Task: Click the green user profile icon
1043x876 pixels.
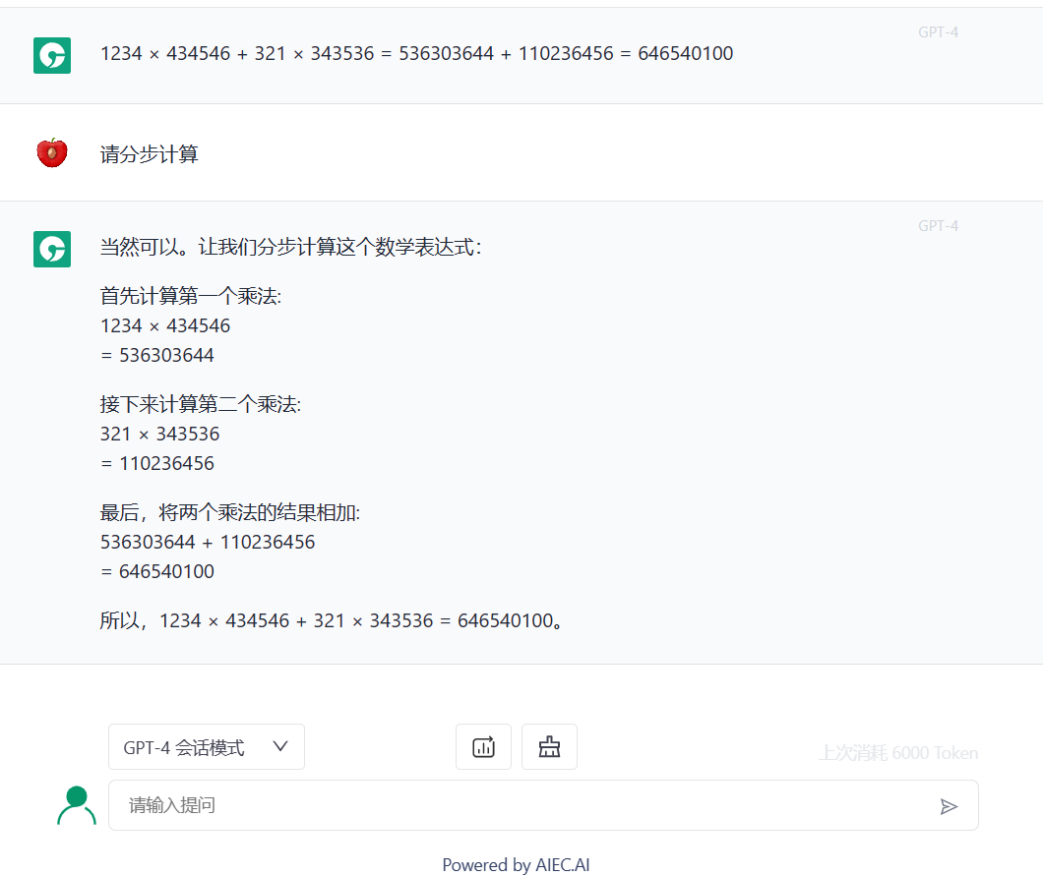Action: [77, 805]
